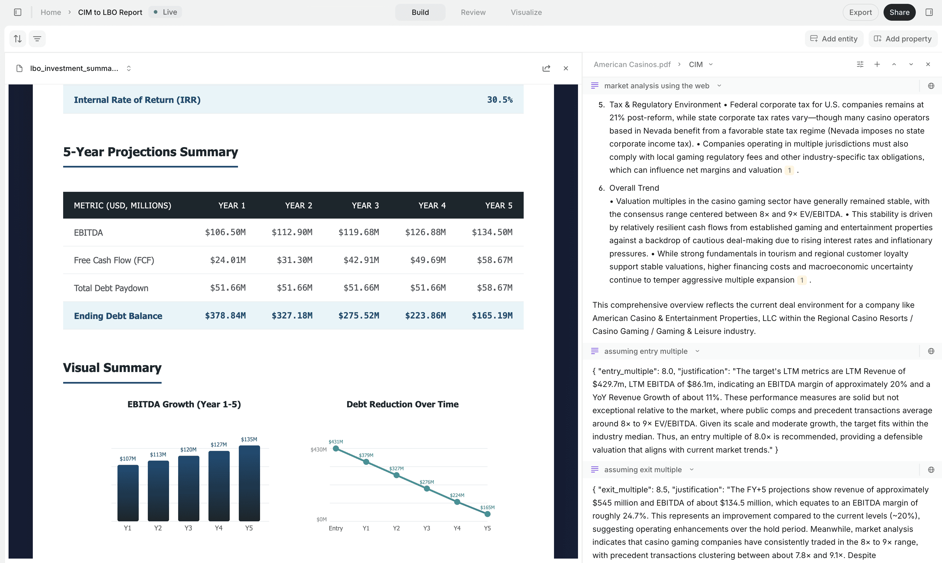Image resolution: width=942 pixels, height=563 pixels.
Task: Open the settings sliders icon in the right panel
Action: tap(860, 64)
